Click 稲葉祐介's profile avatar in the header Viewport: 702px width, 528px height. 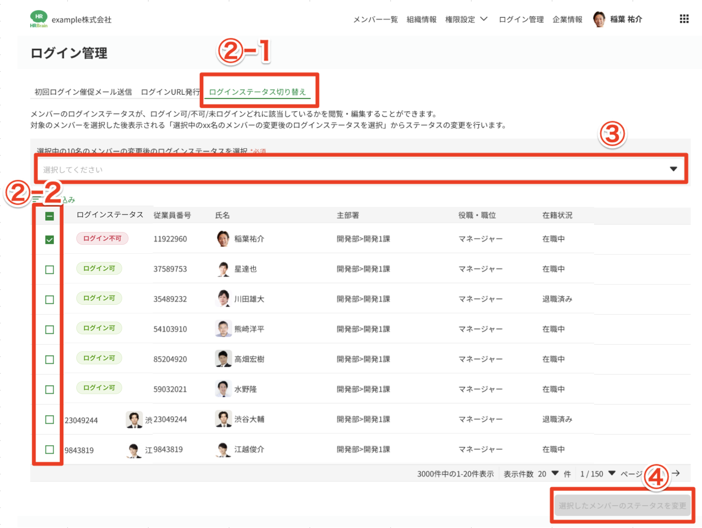click(599, 19)
